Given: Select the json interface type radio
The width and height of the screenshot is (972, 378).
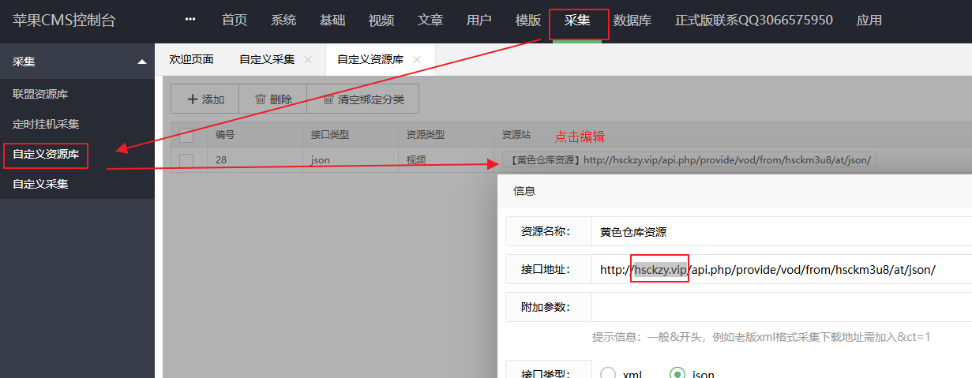Looking at the screenshot, I should click(x=677, y=373).
